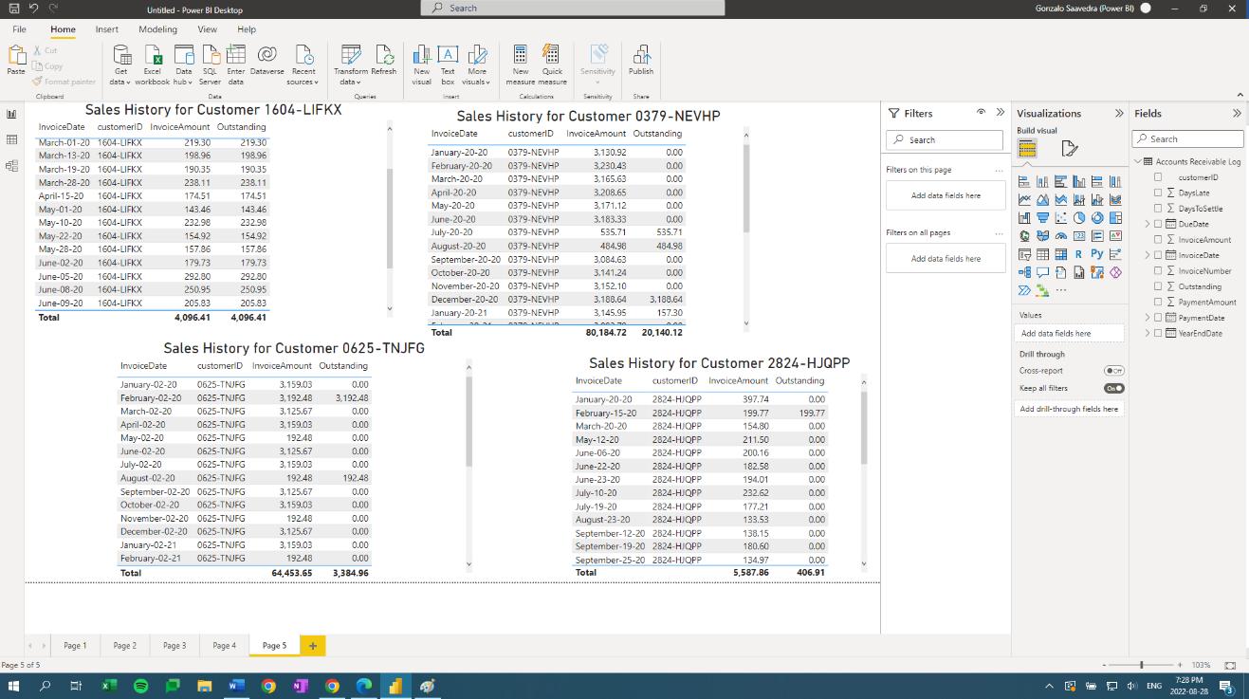Click the Fields pane search box
Image resolution: width=1249 pixels, height=699 pixels.
pyautogui.click(x=1187, y=139)
